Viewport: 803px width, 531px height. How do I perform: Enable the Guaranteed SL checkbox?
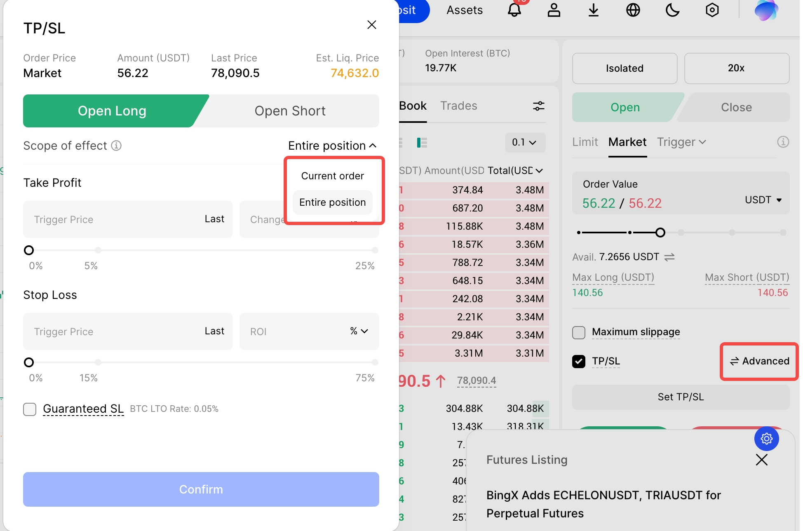pos(30,409)
